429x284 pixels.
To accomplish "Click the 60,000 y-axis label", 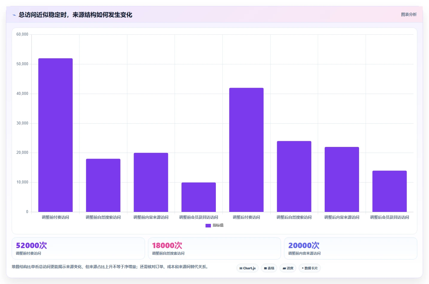I will [x=22, y=34].
